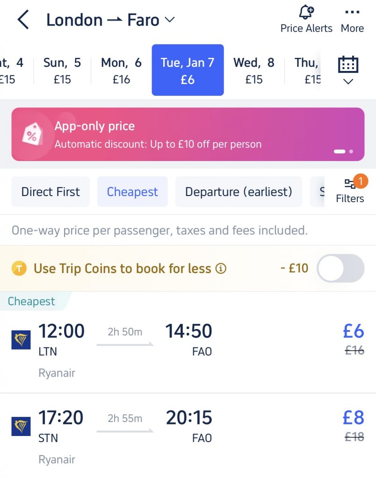
Task: Sort by Direct First
Action: (51, 192)
